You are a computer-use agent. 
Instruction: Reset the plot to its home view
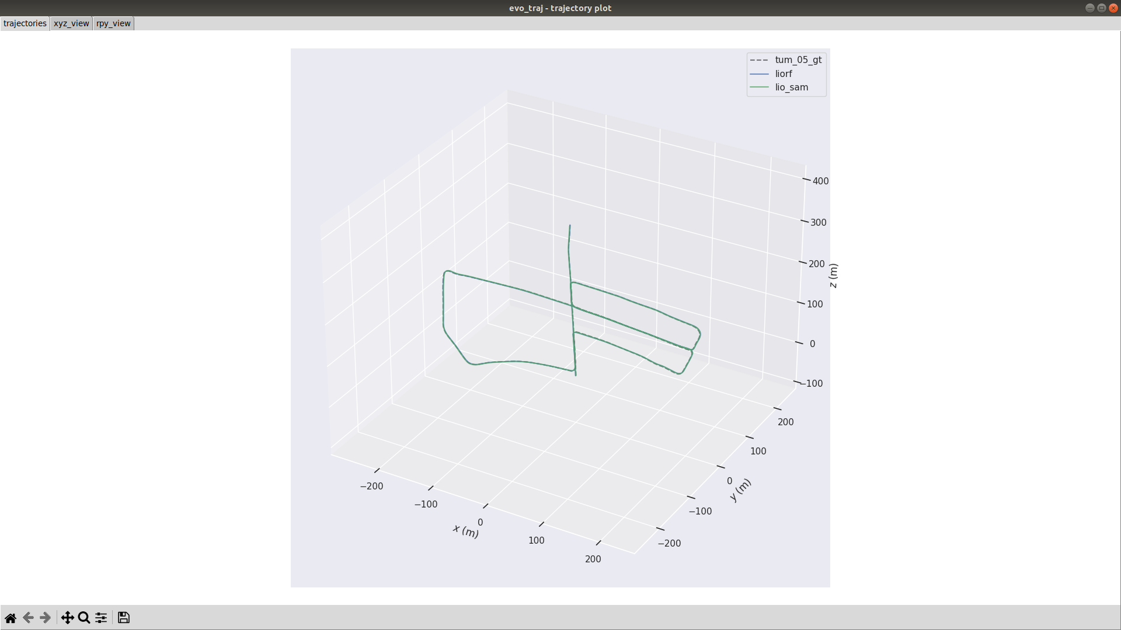tap(11, 618)
